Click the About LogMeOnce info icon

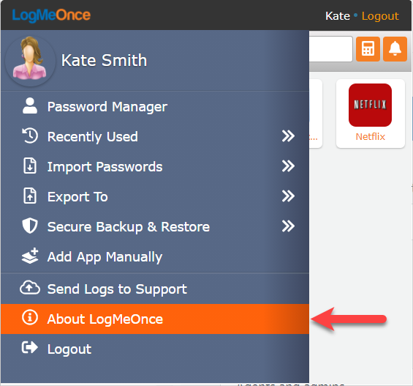click(30, 317)
